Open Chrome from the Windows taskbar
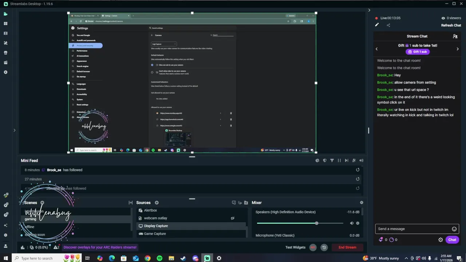 (147, 258)
